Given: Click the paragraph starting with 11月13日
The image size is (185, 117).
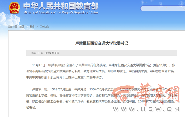Looking at the screenshot, I should (101, 71).
